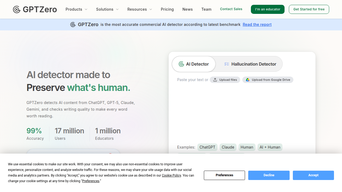This screenshot has height=192, width=342.
Task: Switch to the AI Detector tab
Action: coord(194,64)
